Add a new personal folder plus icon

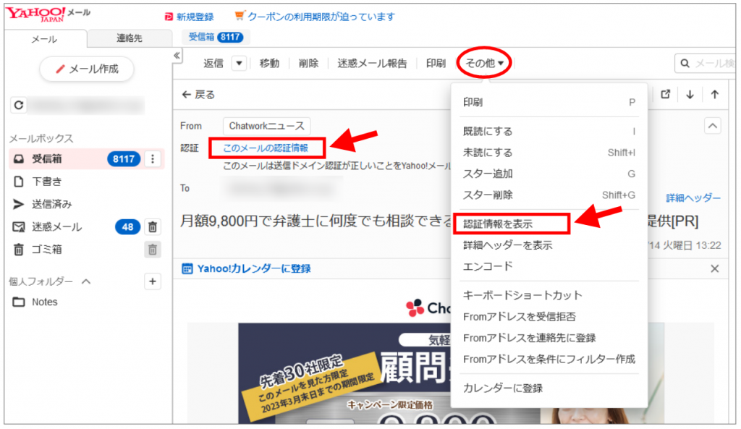(x=153, y=281)
